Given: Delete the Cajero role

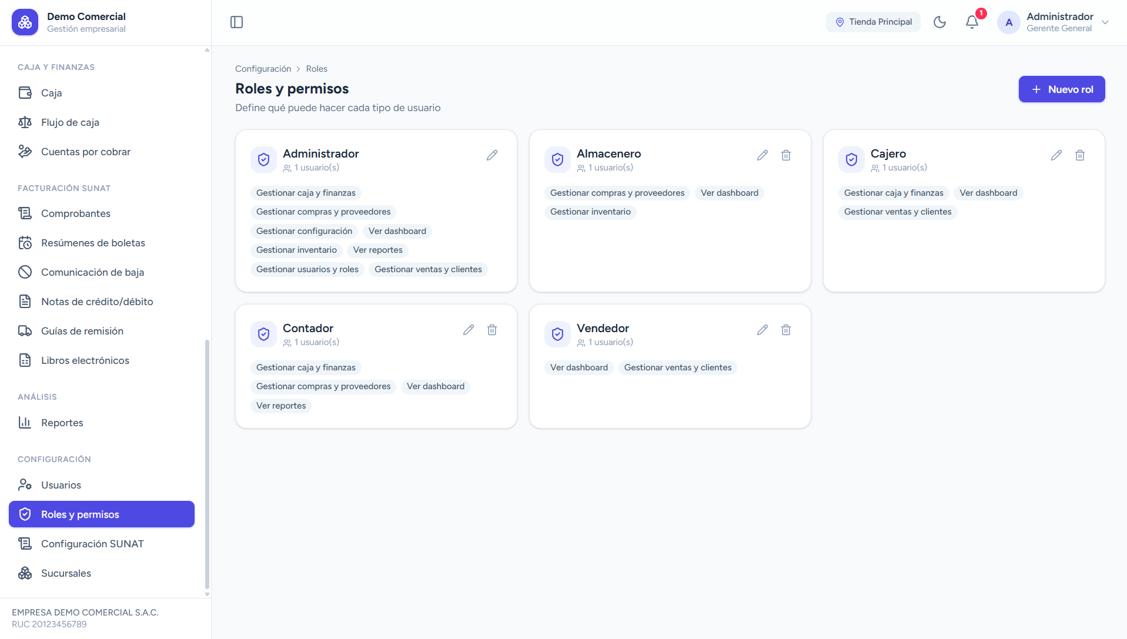Looking at the screenshot, I should 1080,155.
